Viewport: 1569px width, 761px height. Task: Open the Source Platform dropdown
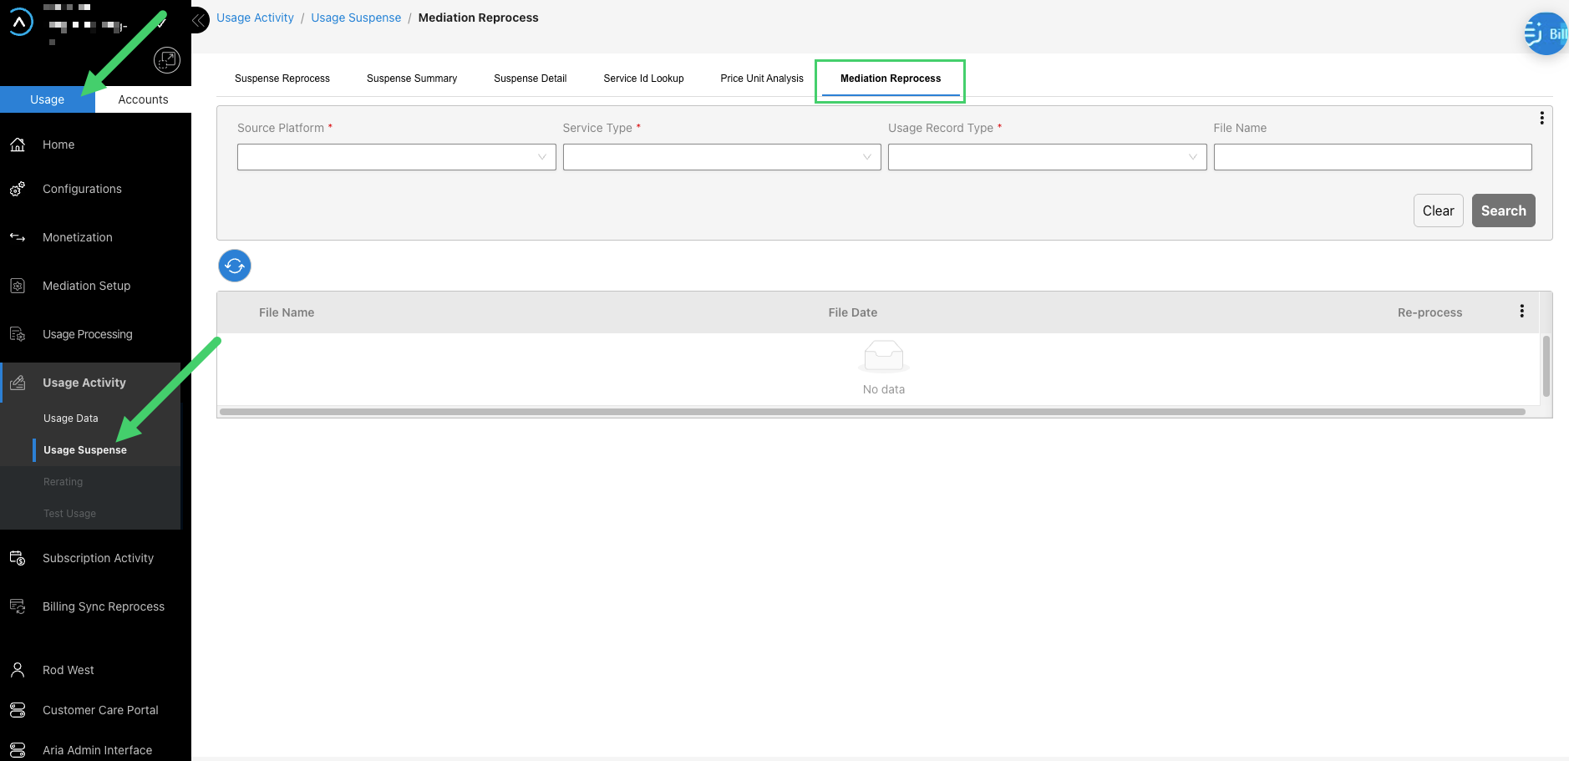[396, 157]
